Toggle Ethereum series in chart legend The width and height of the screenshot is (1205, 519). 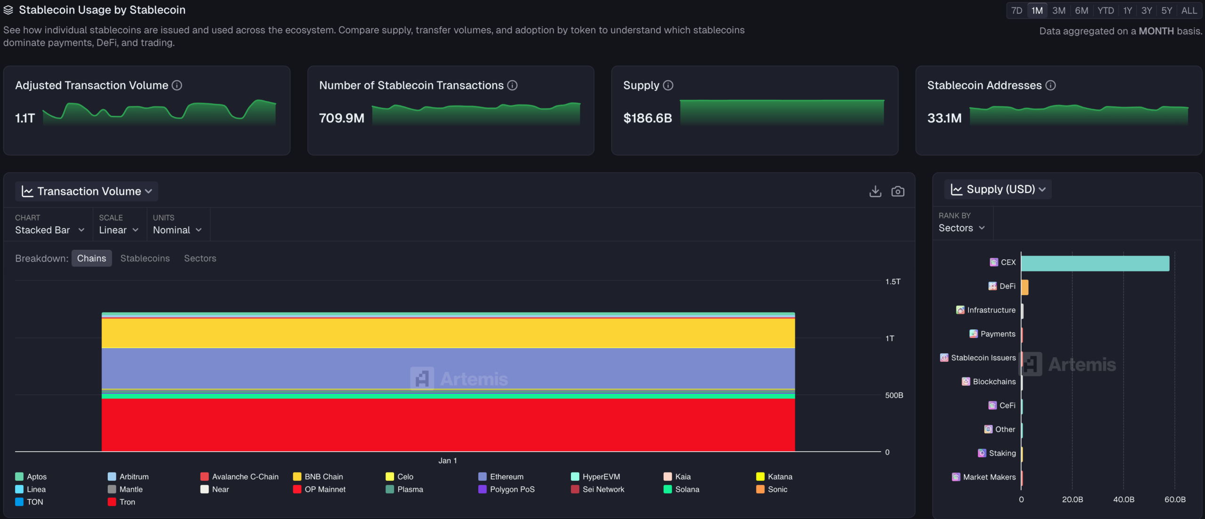[501, 477]
